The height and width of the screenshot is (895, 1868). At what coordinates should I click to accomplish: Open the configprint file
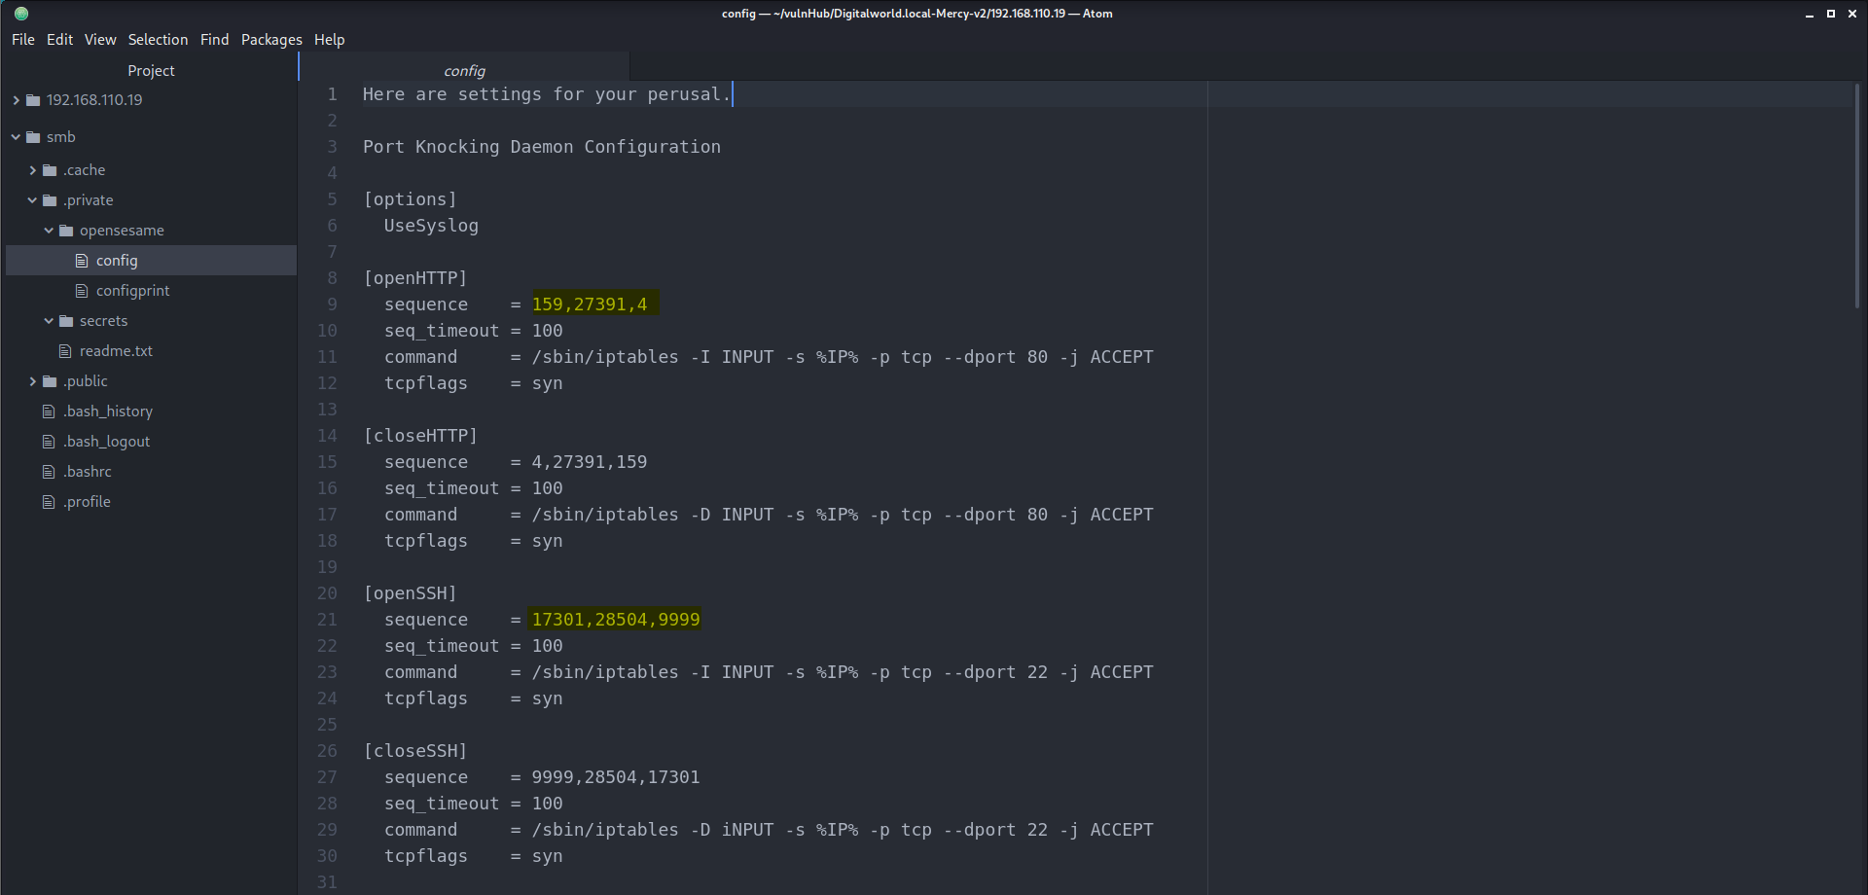[x=132, y=291]
